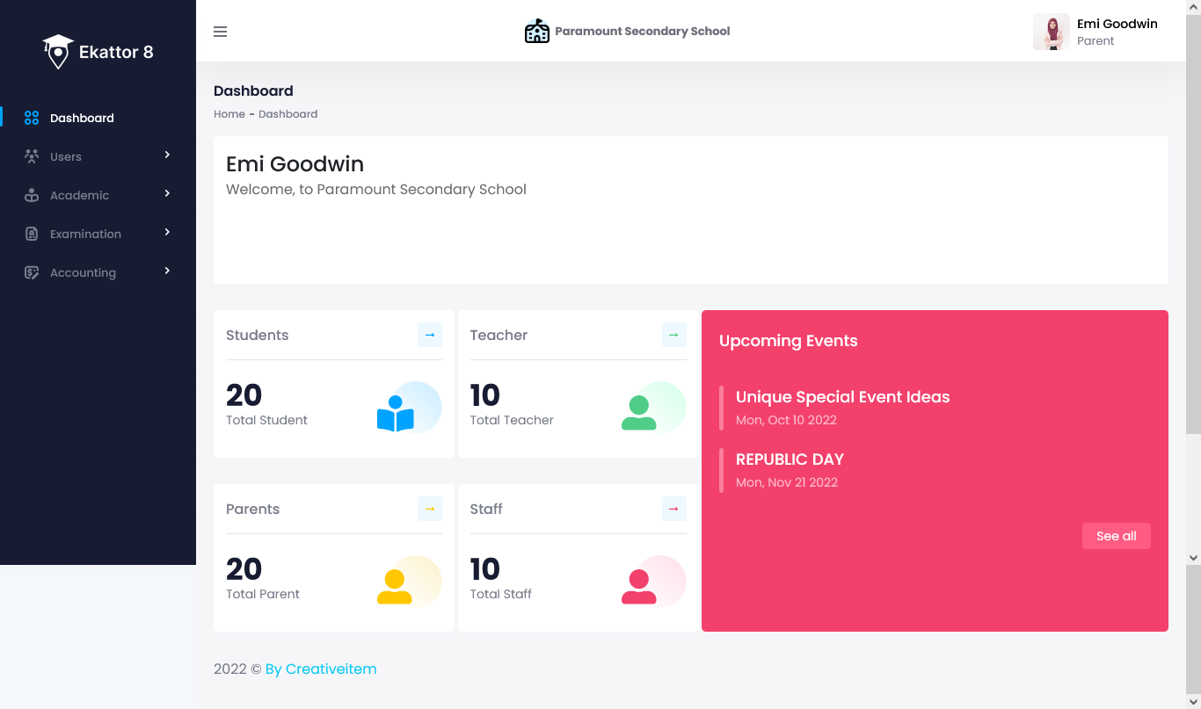Click the See all events button
Image resolution: width=1201 pixels, height=709 pixels.
point(1116,535)
